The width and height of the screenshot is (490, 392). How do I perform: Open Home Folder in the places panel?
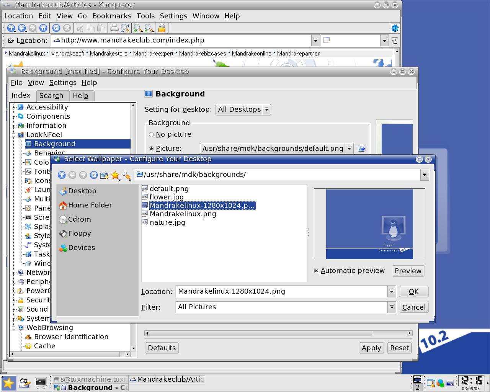(86, 205)
